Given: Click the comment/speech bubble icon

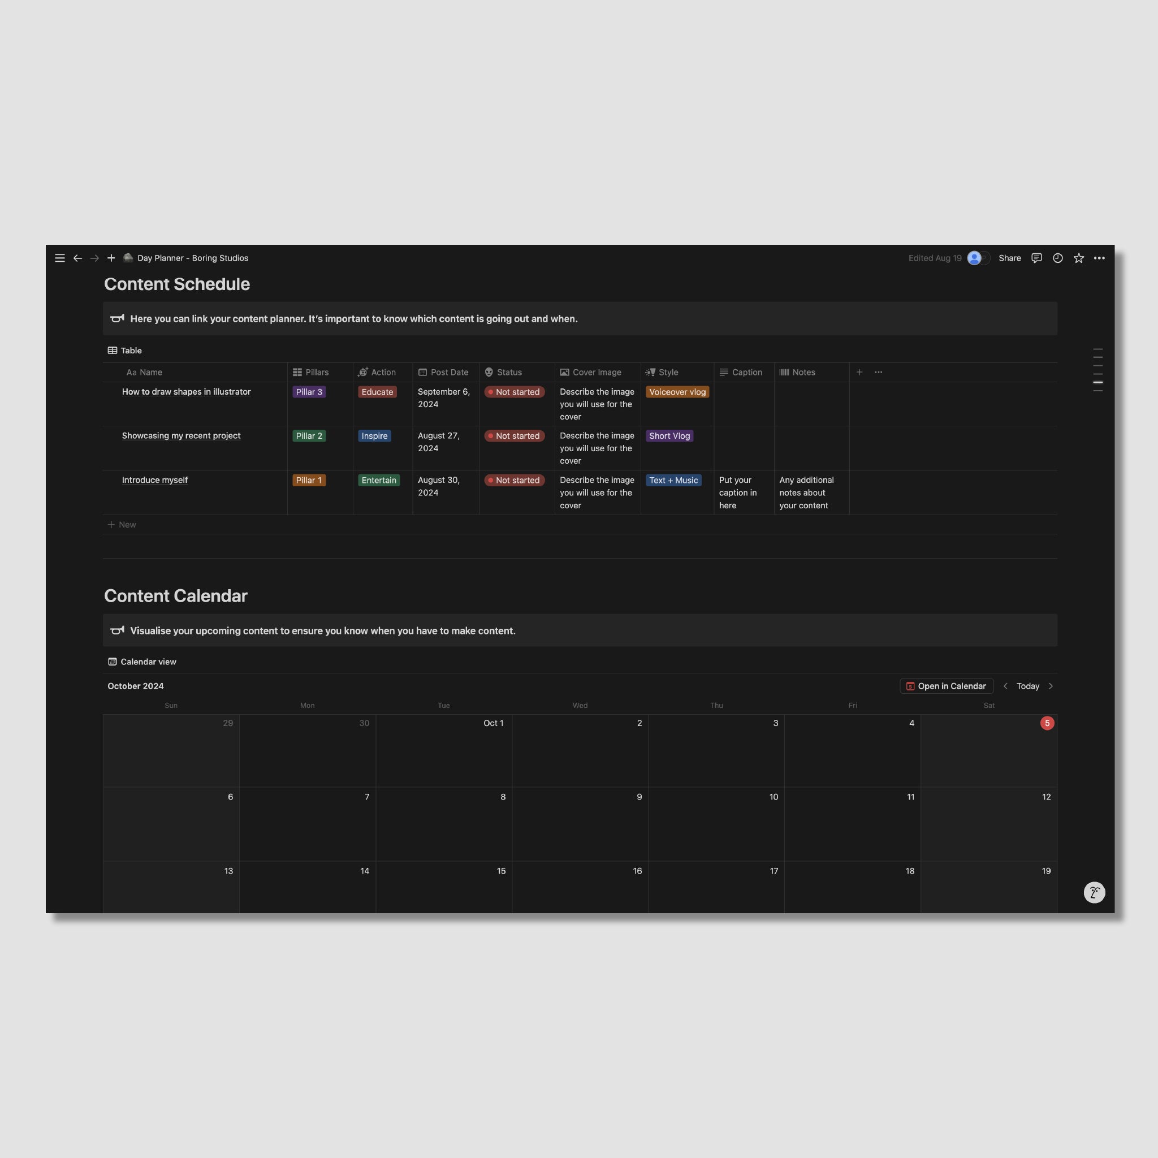Looking at the screenshot, I should click(x=1037, y=258).
